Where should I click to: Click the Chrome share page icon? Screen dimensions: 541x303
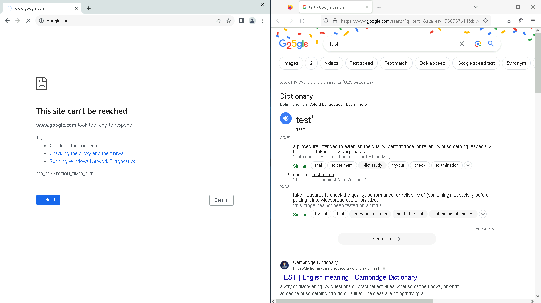click(218, 21)
